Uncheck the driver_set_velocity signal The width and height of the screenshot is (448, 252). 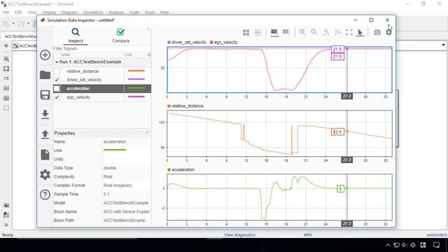[x=57, y=80]
